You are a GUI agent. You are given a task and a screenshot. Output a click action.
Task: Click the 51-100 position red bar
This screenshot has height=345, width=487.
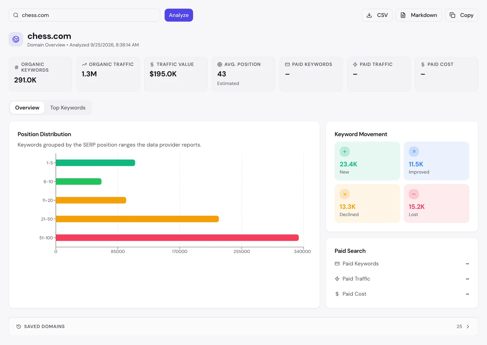pos(177,238)
